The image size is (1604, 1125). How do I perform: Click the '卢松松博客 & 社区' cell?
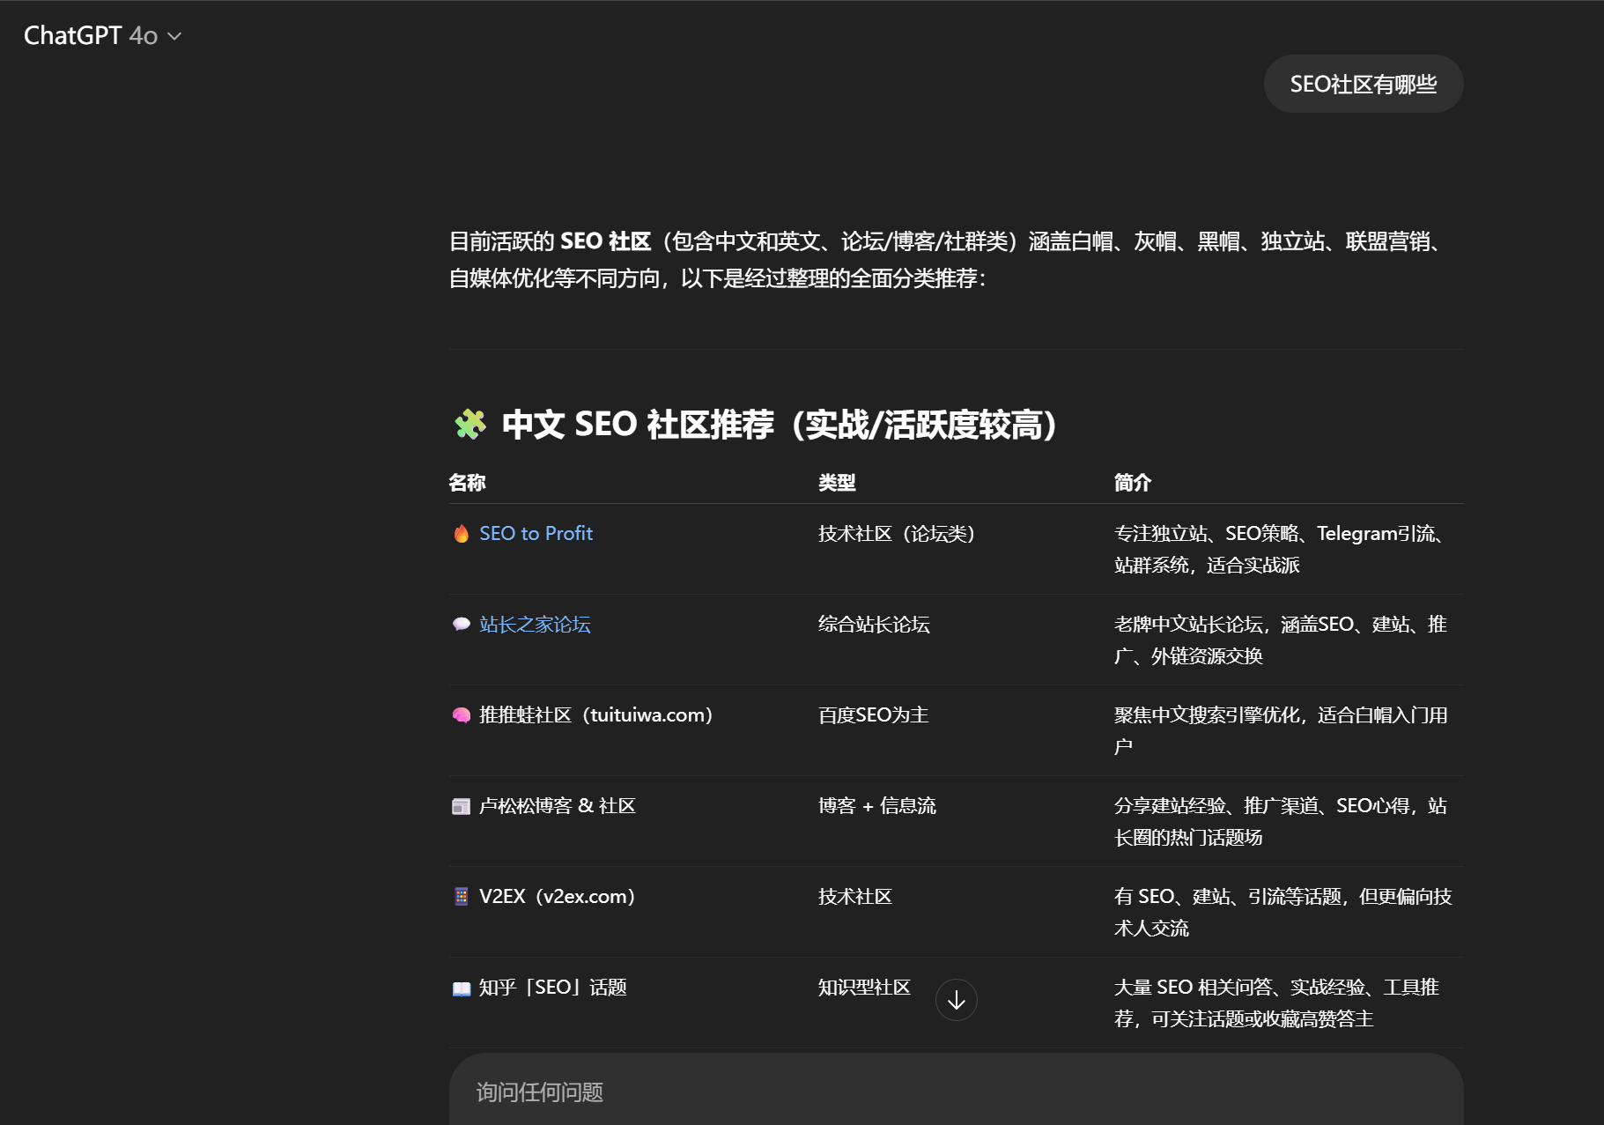point(557,805)
